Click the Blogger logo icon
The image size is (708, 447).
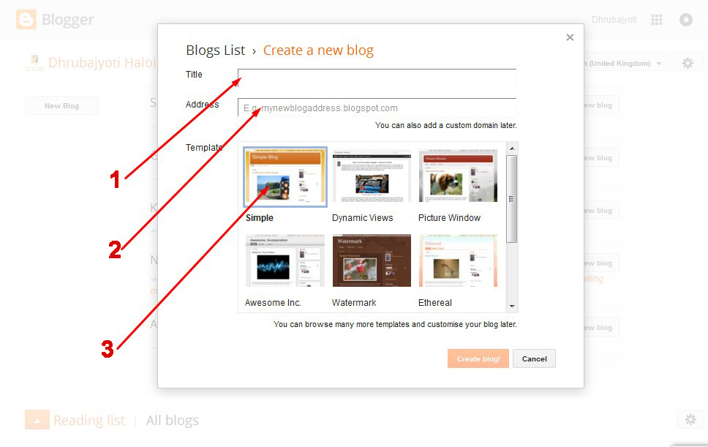coord(26,20)
